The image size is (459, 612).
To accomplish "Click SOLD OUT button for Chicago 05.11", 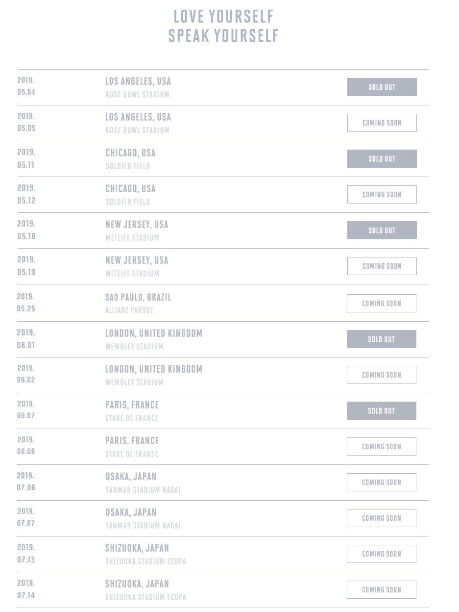I will pyautogui.click(x=382, y=159).
